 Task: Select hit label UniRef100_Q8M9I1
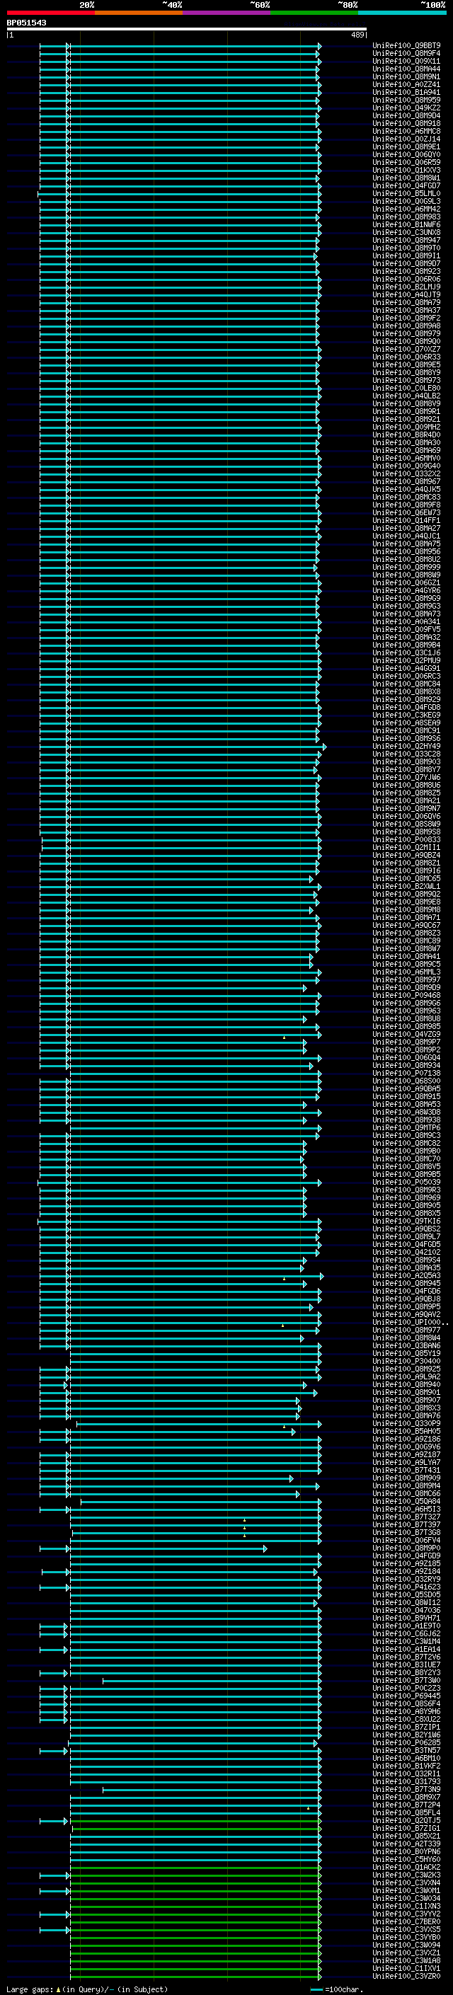click(x=406, y=255)
